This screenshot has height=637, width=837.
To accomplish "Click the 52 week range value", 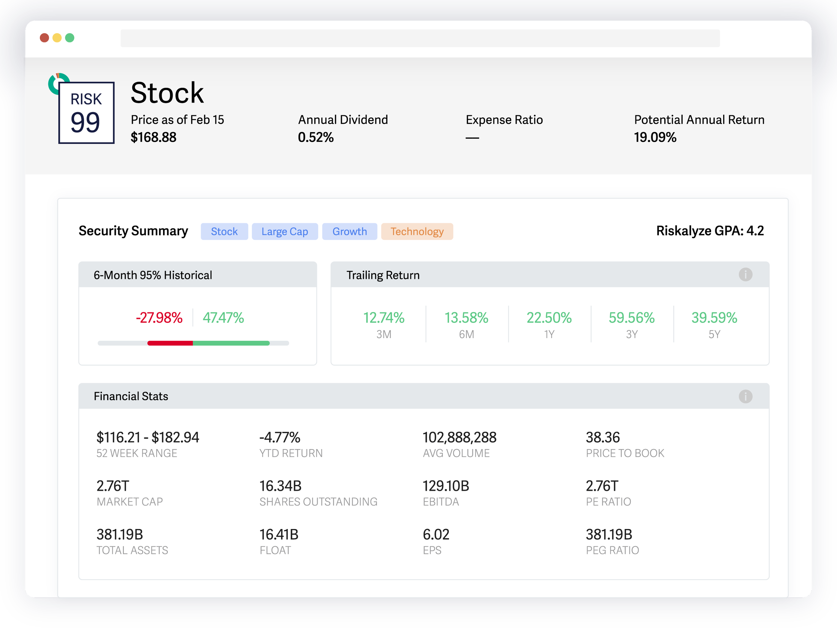I will tap(148, 437).
